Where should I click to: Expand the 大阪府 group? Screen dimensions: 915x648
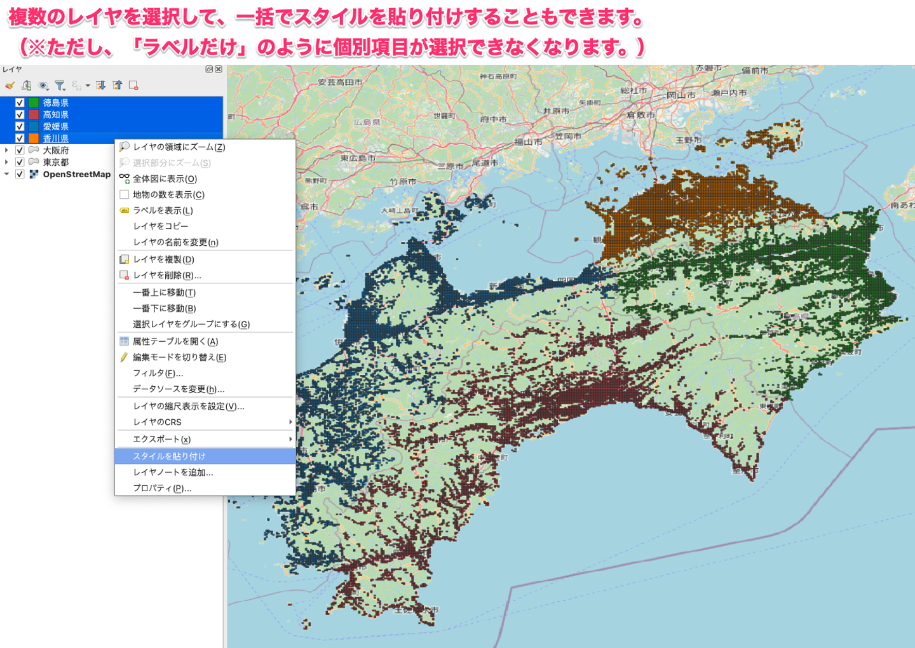click(6, 151)
